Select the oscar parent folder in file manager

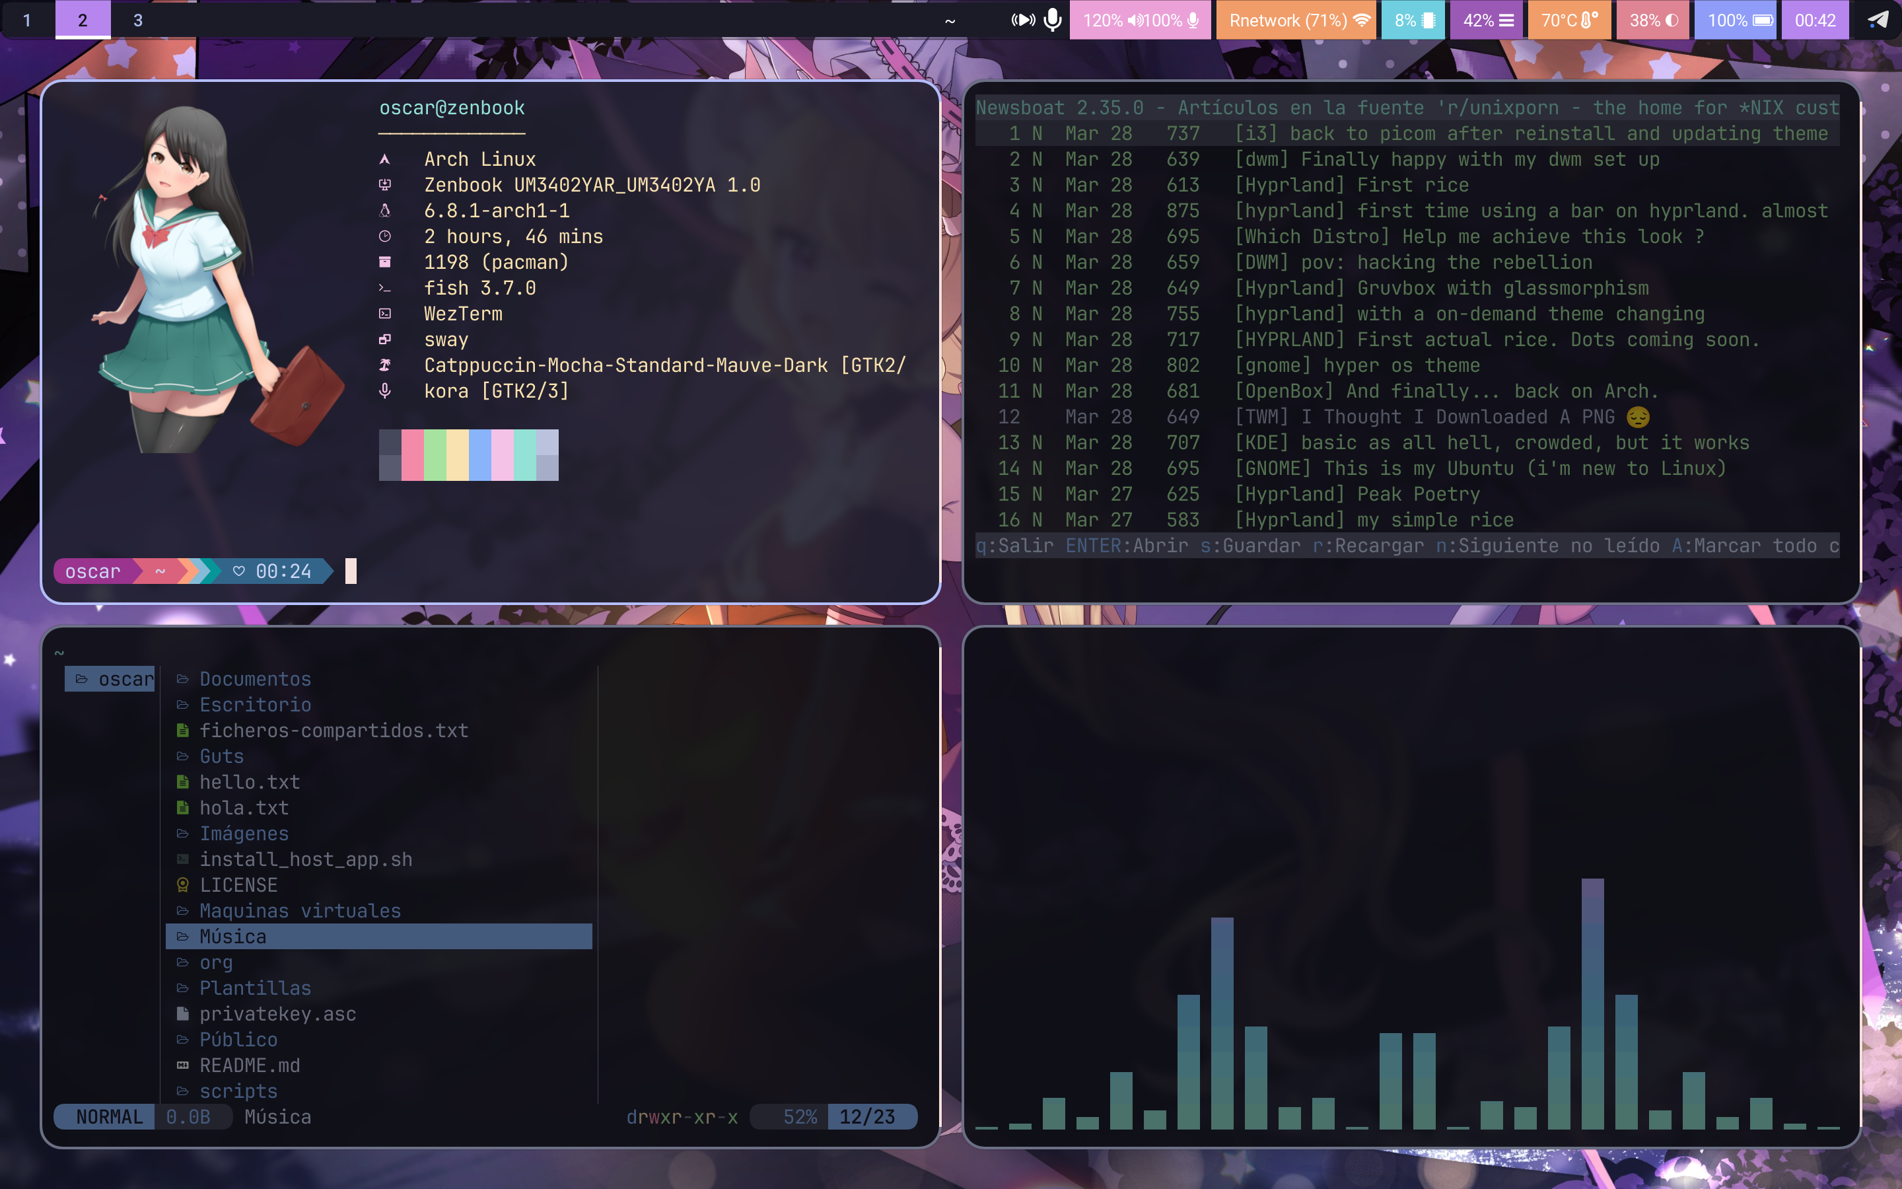click(110, 678)
